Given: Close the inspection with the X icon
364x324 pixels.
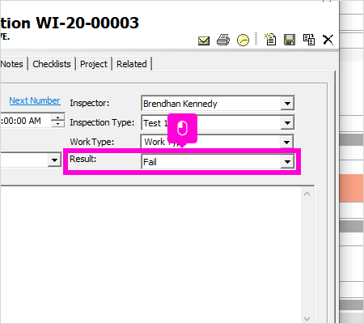Looking at the screenshot, I should tap(328, 40).
